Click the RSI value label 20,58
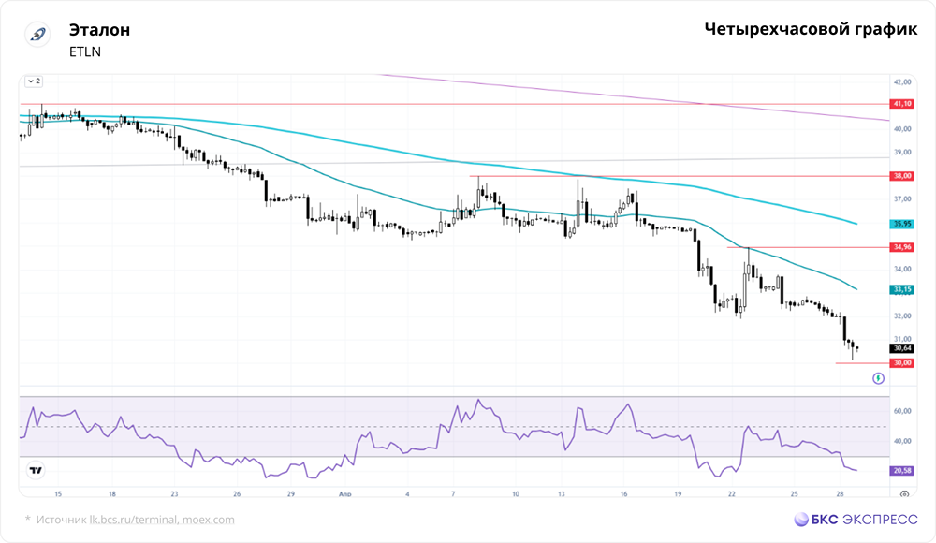936x543 pixels. click(902, 471)
